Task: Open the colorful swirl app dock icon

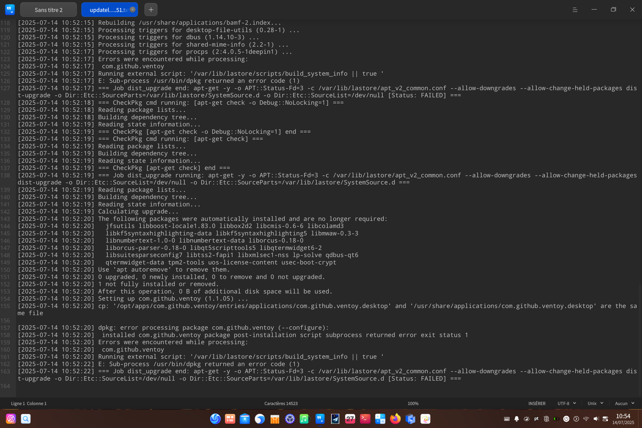Action: coord(425,418)
